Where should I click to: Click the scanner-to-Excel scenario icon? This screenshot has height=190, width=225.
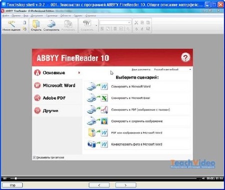tap(97, 98)
